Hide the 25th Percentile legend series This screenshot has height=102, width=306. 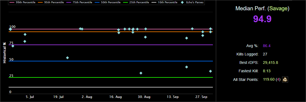(136, 2)
